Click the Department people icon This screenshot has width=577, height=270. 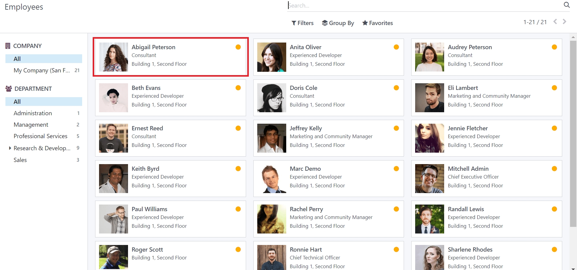8,89
